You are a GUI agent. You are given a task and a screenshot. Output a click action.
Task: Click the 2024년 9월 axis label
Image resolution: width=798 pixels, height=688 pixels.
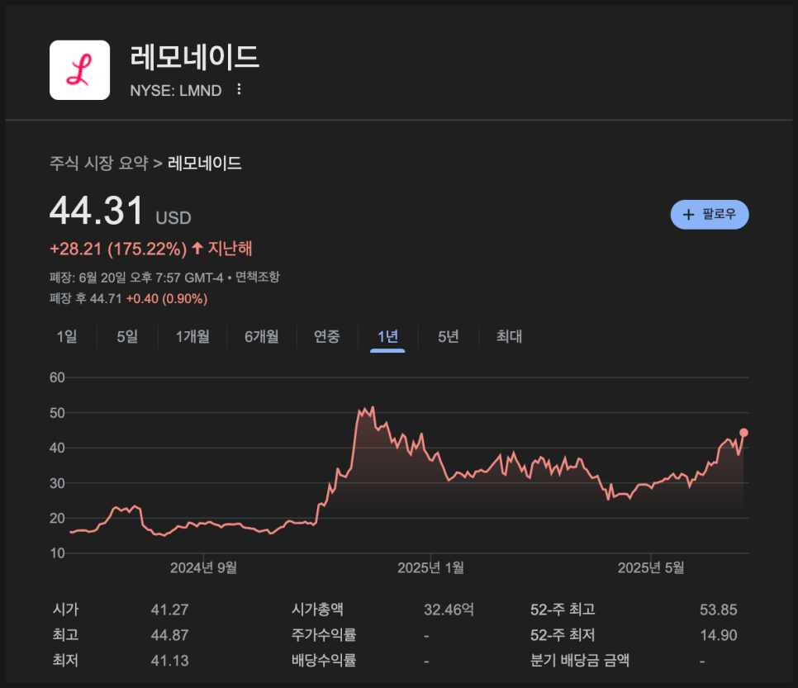click(x=203, y=568)
